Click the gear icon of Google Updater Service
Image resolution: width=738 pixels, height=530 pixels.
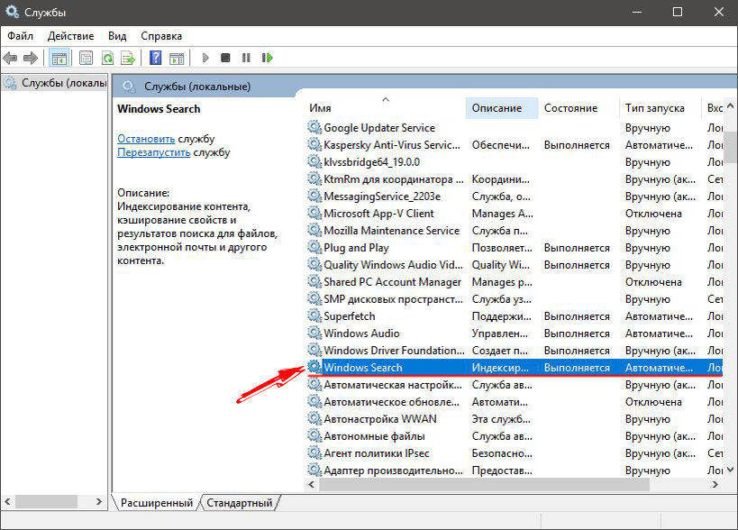(314, 127)
